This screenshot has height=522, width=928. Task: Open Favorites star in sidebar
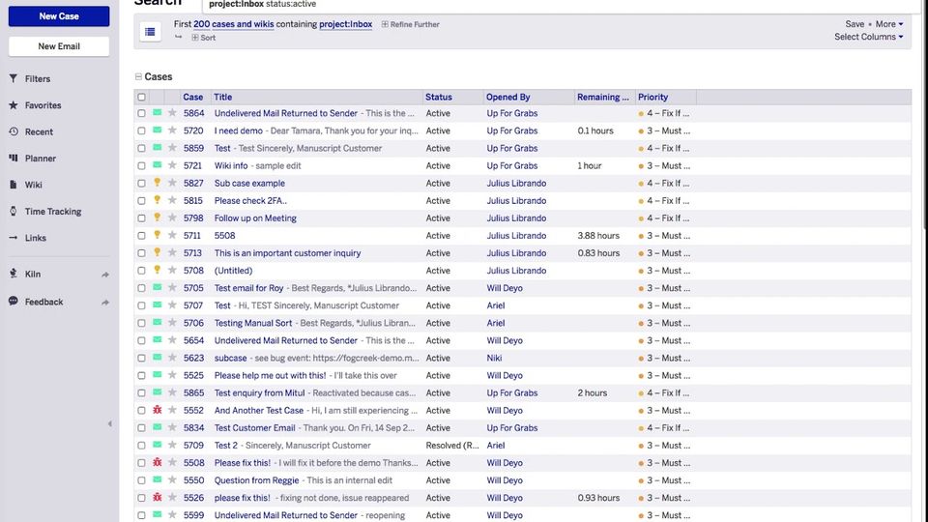coord(13,104)
